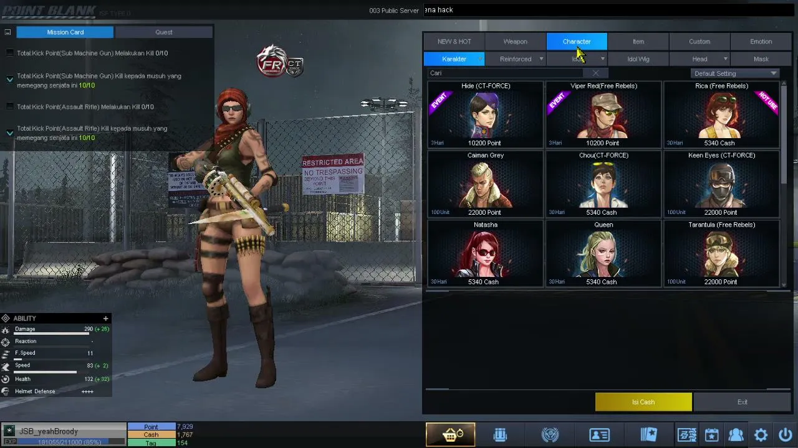798x448 pixels.
Task: Expand the Ability panel with plus
Action: coord(105,318)
